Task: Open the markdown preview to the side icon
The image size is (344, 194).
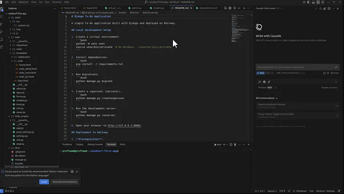Action: click(226, 8)
